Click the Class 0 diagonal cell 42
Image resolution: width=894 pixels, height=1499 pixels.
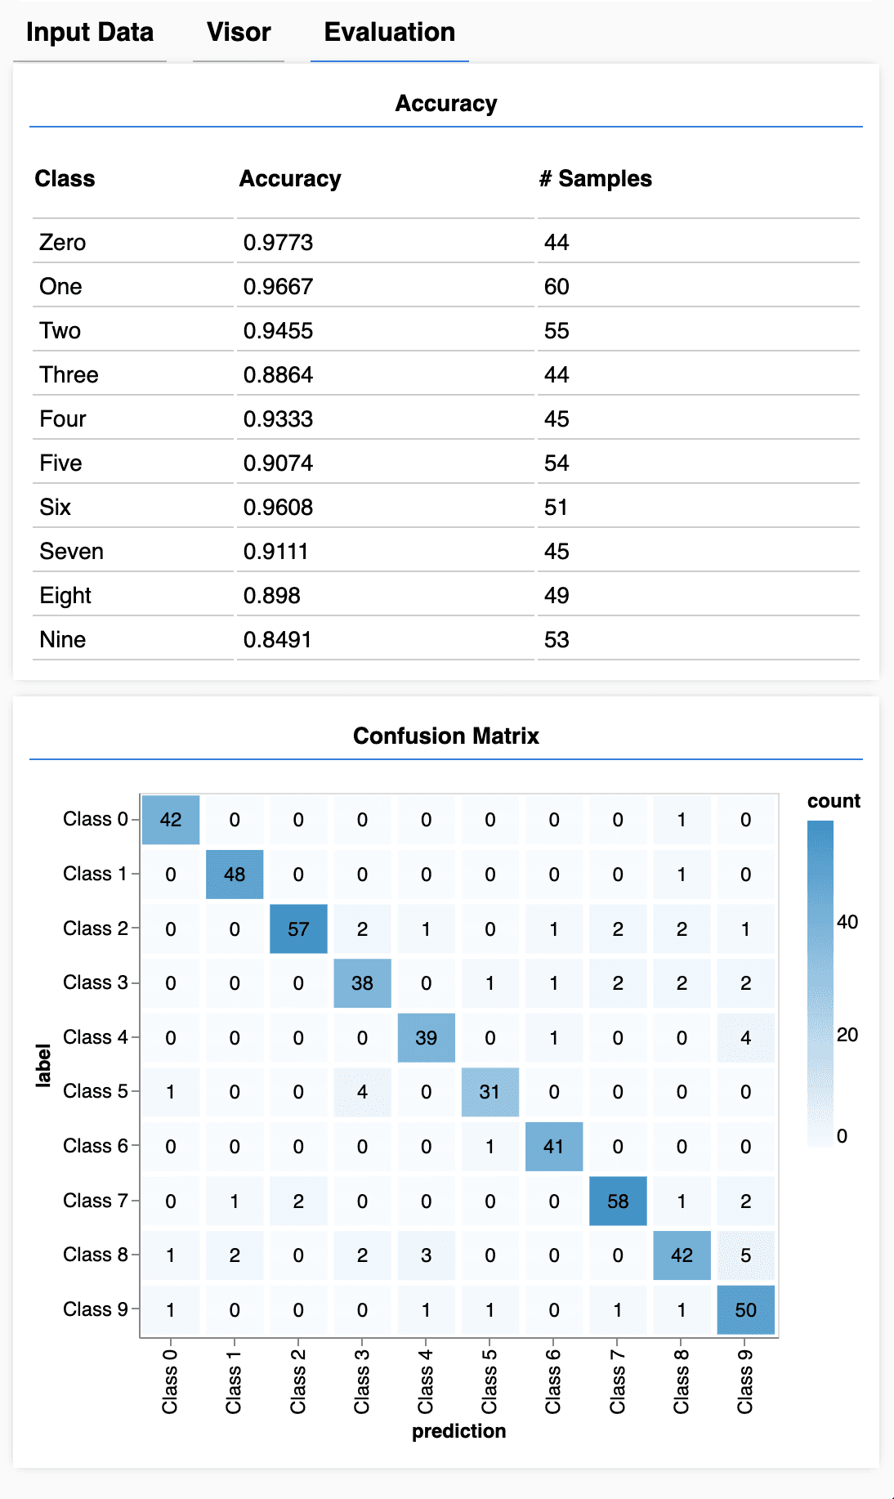(171, 820)
